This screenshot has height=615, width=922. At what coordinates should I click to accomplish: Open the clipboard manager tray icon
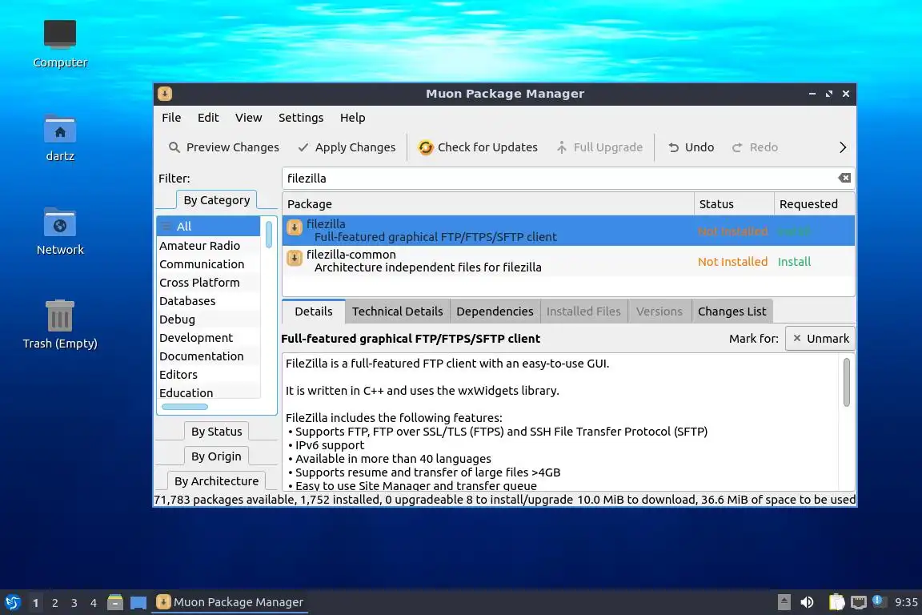(x=836, y=602)
